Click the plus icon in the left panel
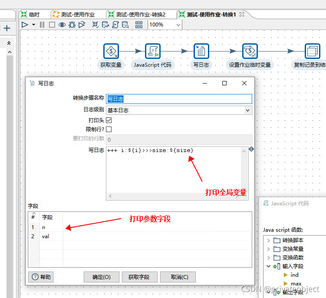This screenshot has width=326, height=298. click(x=7, y=28)
